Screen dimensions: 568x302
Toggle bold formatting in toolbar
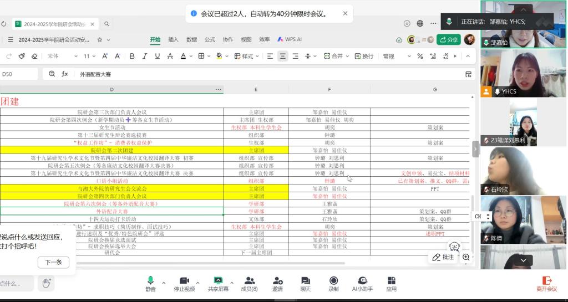132,56
